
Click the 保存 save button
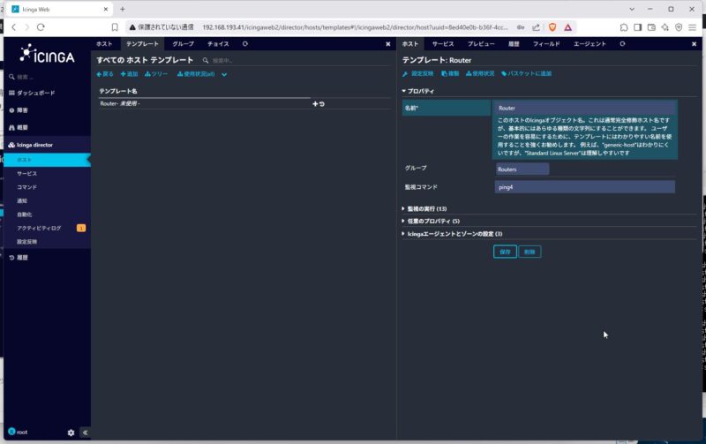coord(505,252)
